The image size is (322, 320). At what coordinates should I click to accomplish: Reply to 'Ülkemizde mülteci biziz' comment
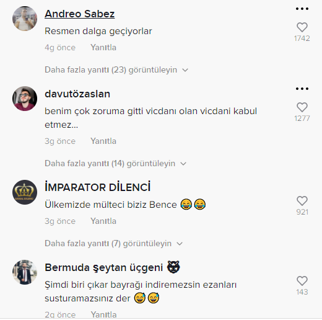tap(103, 221)
